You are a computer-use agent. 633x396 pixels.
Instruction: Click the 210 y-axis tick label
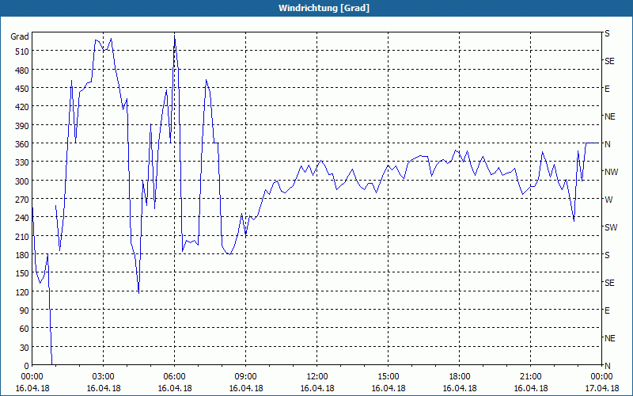(x=23, y=237)
